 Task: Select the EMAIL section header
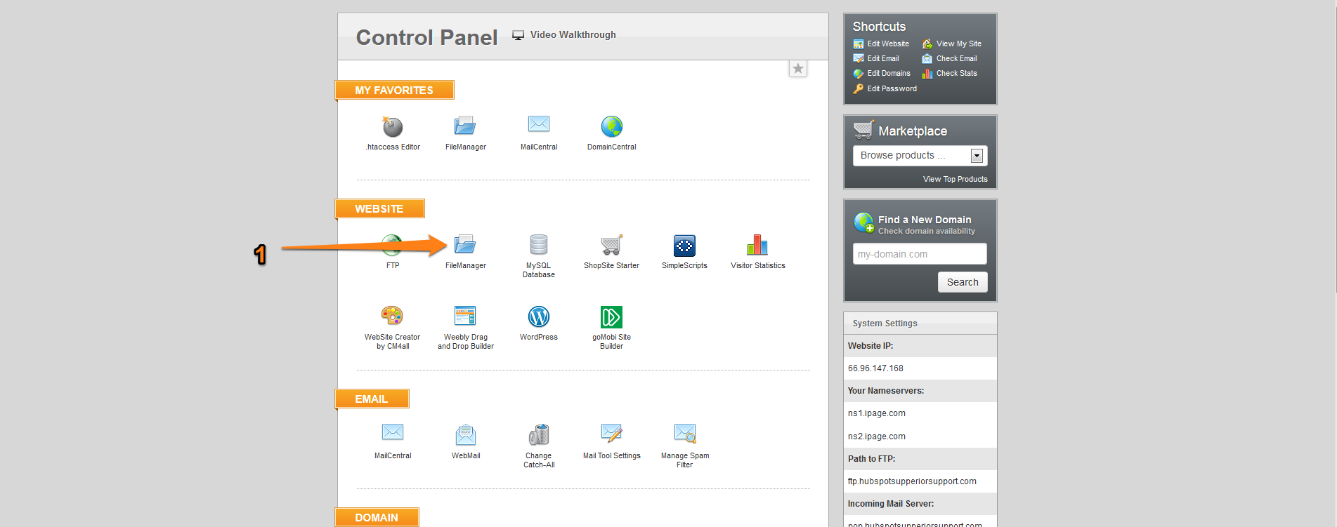click(x=372, y=399)
